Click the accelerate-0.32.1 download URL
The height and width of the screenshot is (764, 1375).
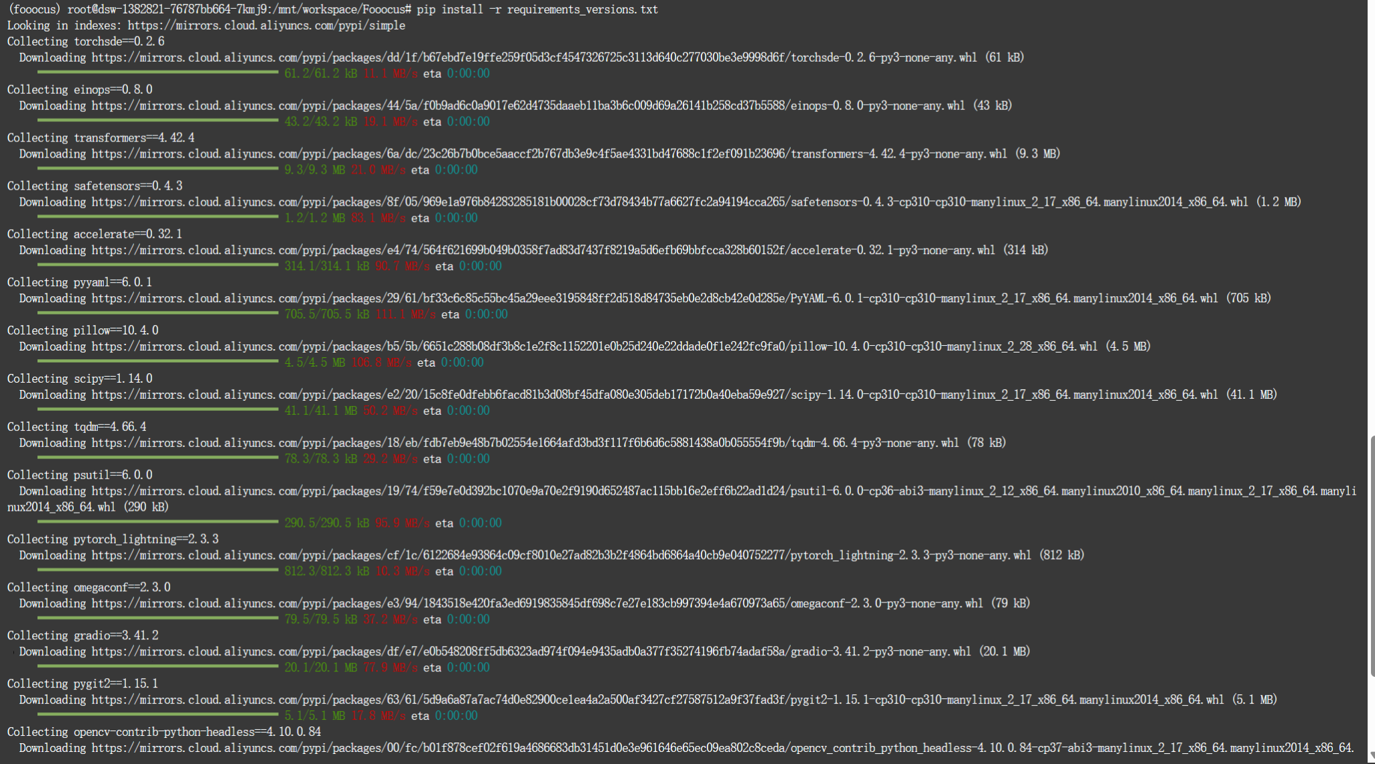click(x=543, y=251)
